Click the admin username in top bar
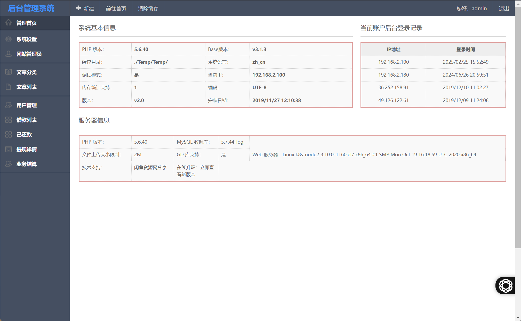This screenshot has width=521, height=321. click(x=479, y=8)
